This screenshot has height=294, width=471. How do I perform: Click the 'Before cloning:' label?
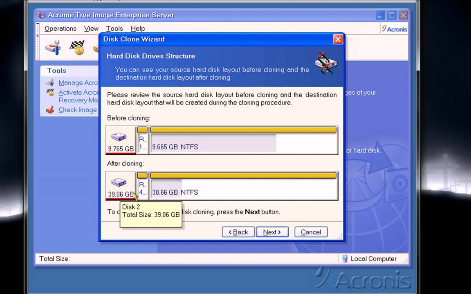128,118
